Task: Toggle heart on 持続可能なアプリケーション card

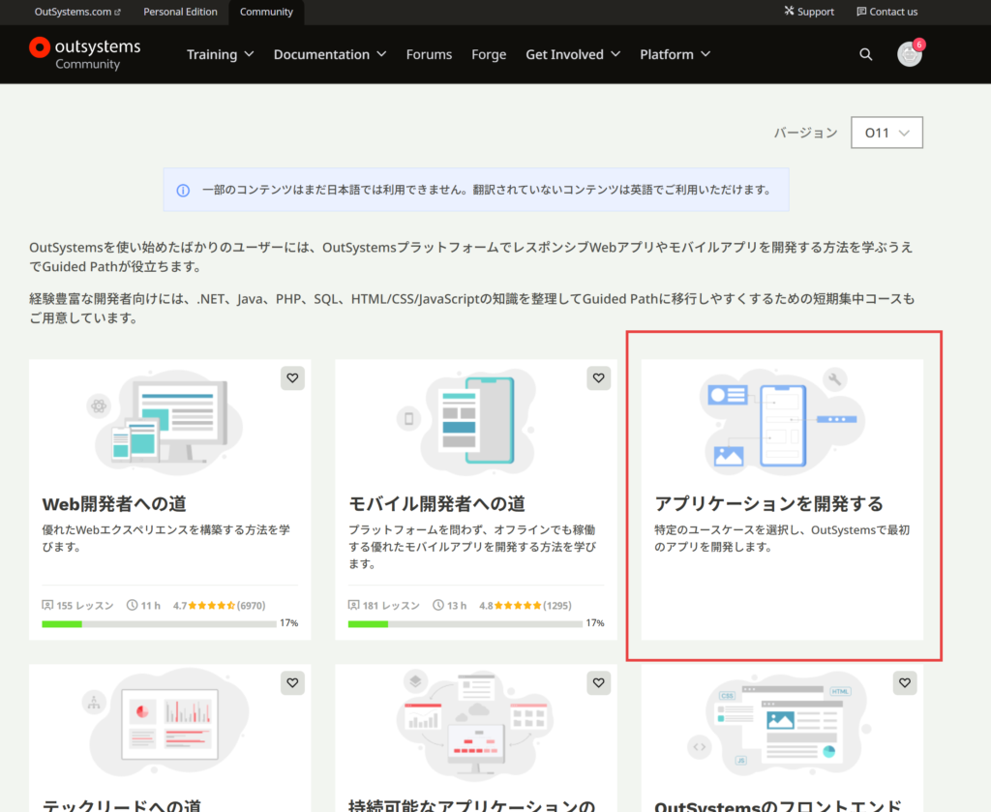Action: click(598, 682)
